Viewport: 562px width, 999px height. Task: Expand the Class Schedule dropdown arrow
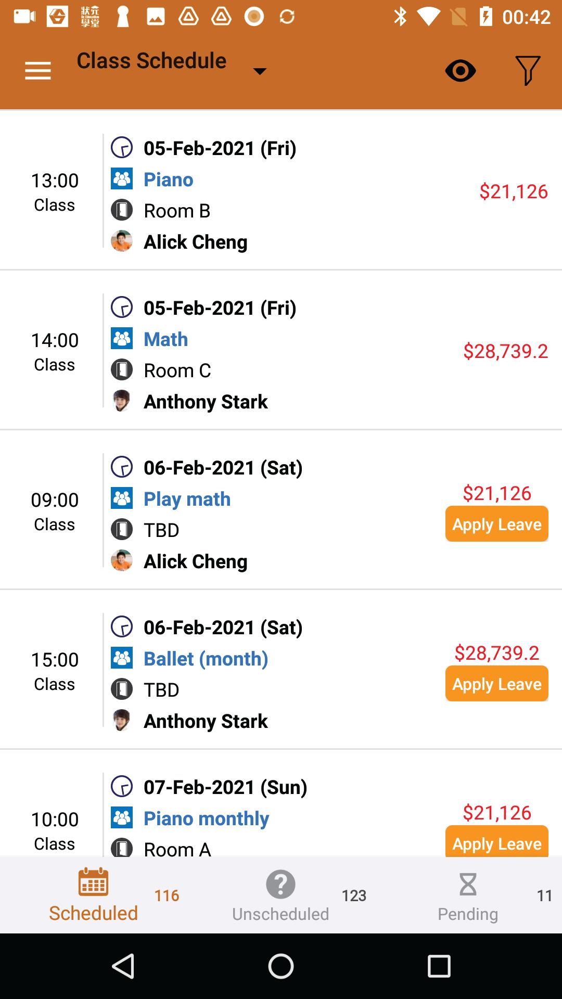coord(260,71)
